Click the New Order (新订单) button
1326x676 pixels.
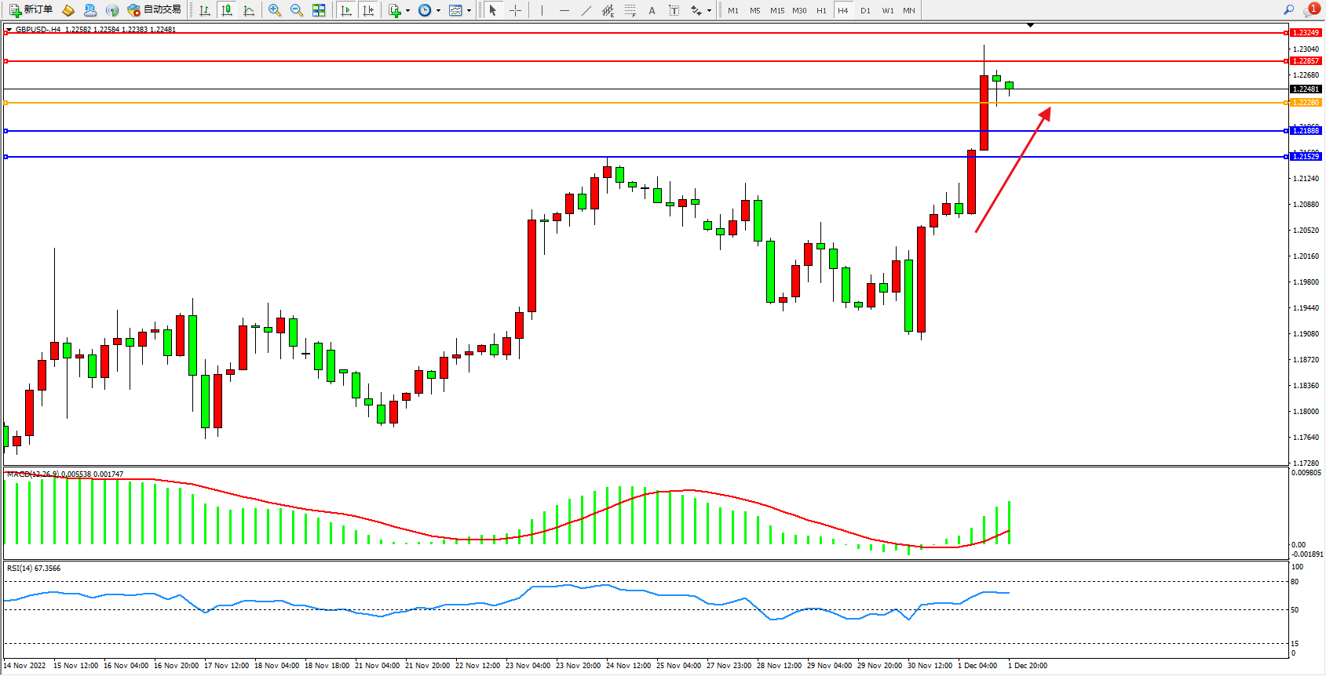coord(31,10)
